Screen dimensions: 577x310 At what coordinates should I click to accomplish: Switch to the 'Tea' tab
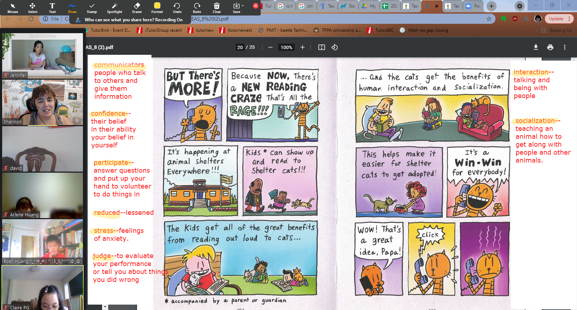327,6
